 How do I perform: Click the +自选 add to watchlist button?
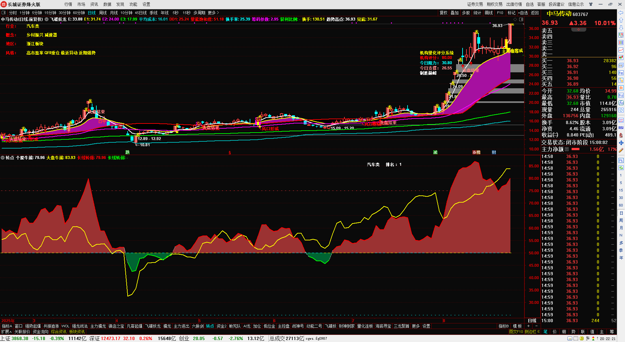point(523,13)
